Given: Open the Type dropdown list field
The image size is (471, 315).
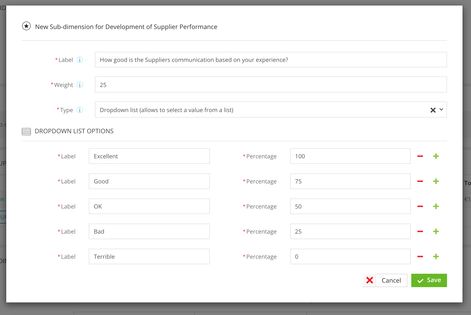Looking at the screenshot, I should pyautogui.click(x=271, y=110).
